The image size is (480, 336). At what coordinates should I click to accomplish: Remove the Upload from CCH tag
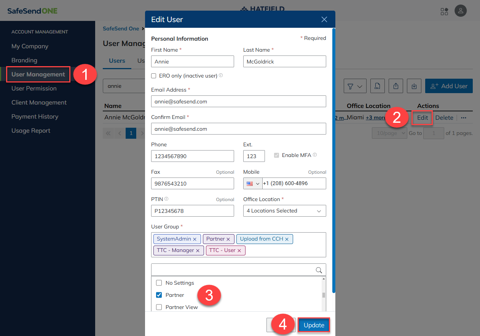pyautogui.click(x=287, y=239)
